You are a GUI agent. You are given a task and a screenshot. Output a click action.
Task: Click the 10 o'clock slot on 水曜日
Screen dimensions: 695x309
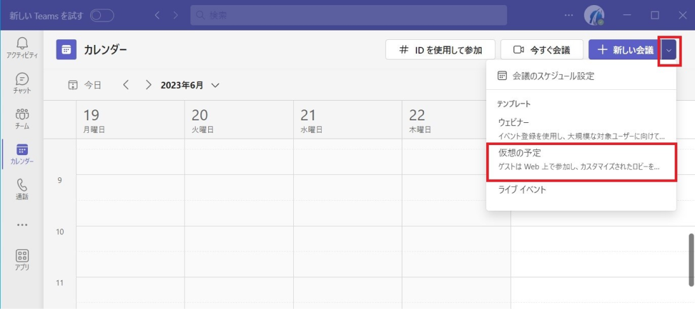click(348, 239)
